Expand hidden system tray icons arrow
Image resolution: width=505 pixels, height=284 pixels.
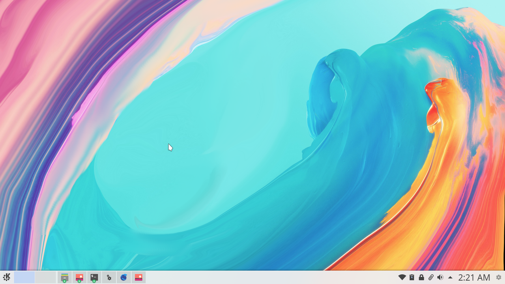coord(450,277)
